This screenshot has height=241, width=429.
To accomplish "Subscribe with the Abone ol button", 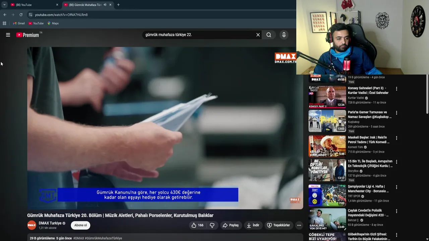I will (80, 225).
